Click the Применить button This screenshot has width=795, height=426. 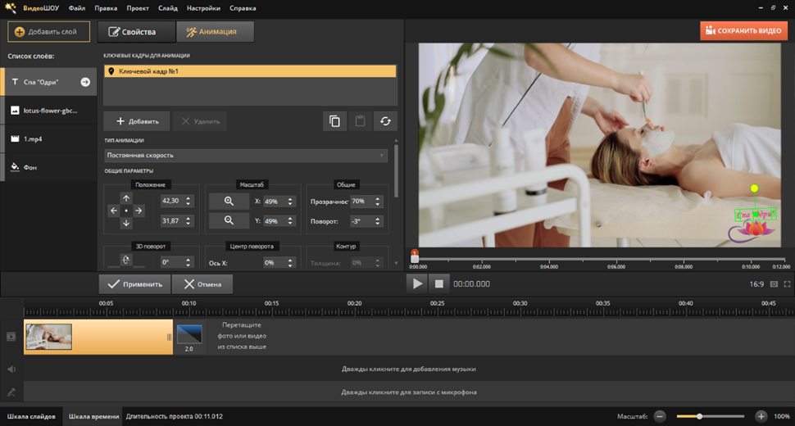pyautogui.click(x=135, y=284)
